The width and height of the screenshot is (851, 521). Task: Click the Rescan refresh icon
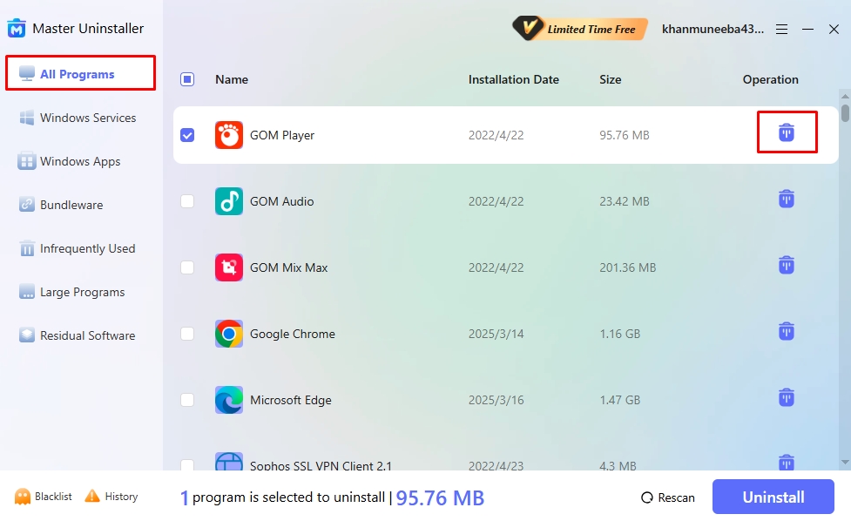[x=647, y=497]
